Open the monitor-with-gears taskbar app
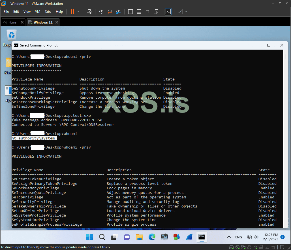 tap(164, 237)
